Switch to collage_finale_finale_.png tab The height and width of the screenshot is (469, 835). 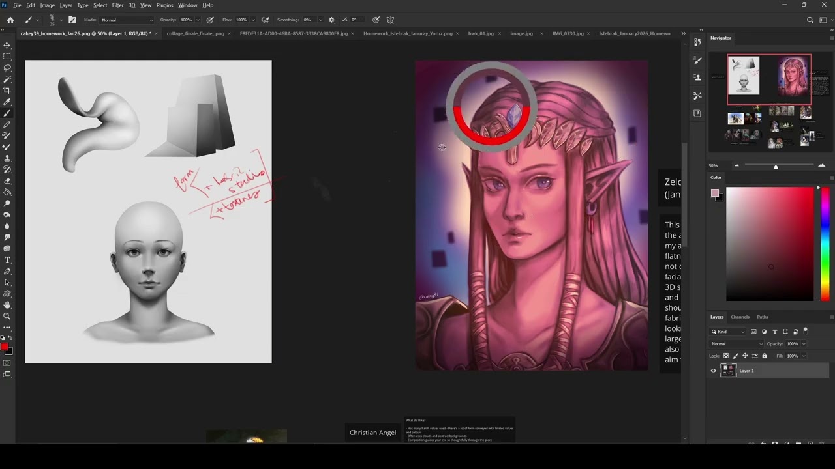195,33
